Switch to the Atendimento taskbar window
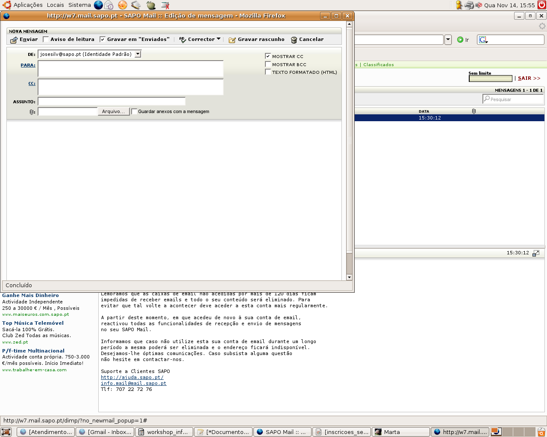The height and width of the screenshot is (437, 547). click(46, 432)
